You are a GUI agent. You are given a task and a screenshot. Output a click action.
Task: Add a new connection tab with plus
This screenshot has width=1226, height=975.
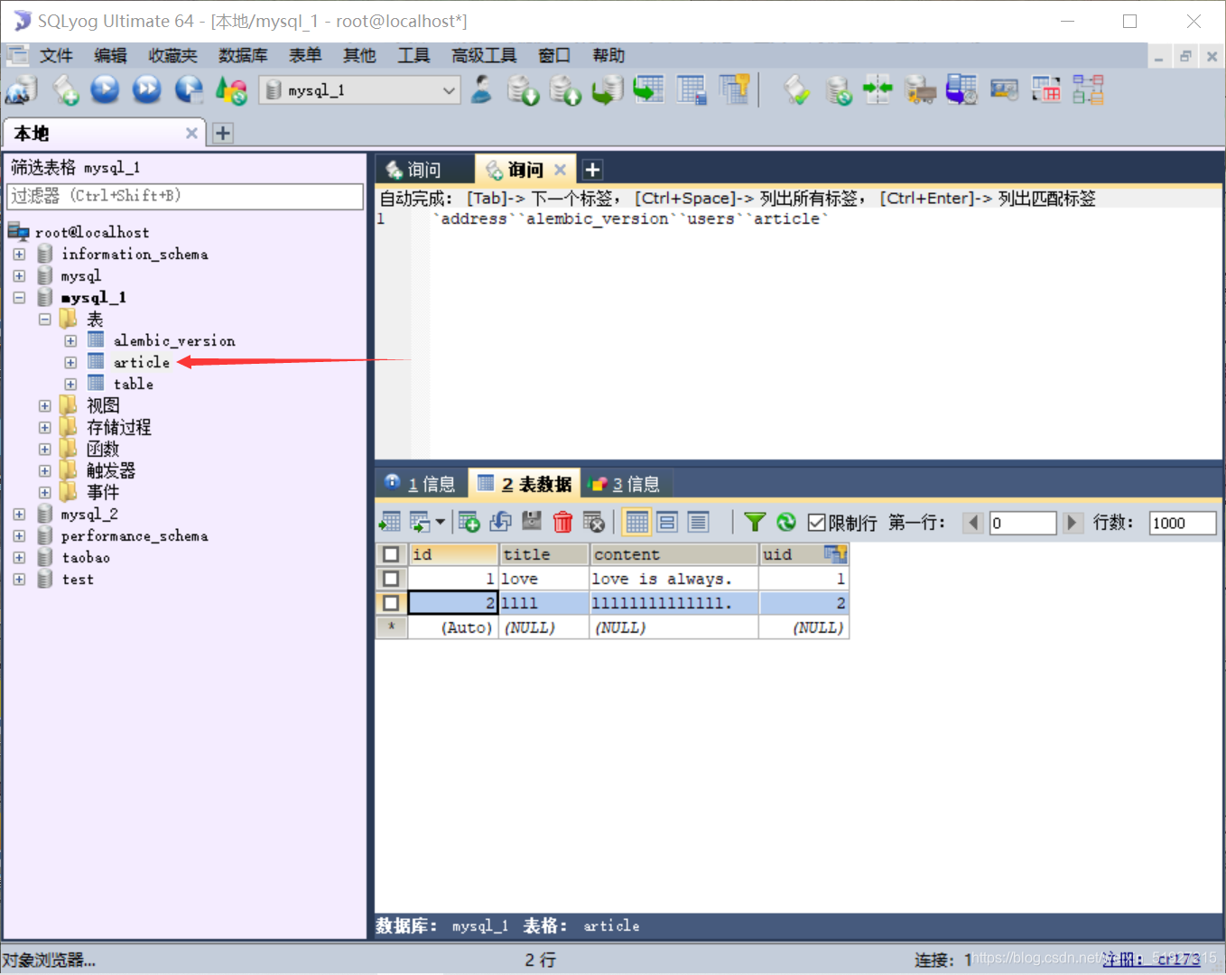click(223, 134)
